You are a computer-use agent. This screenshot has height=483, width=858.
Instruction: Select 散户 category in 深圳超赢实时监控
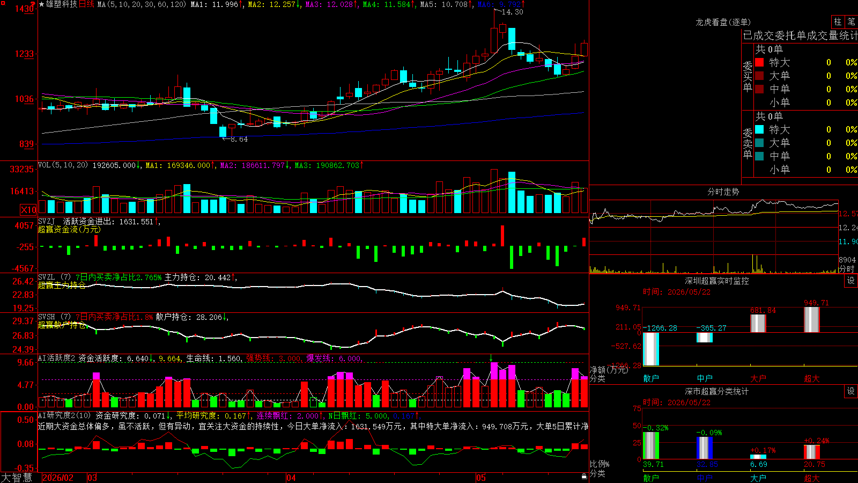click(x=651, y=378)
